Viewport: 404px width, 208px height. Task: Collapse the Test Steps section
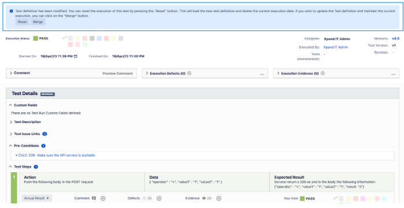[10, 167]
